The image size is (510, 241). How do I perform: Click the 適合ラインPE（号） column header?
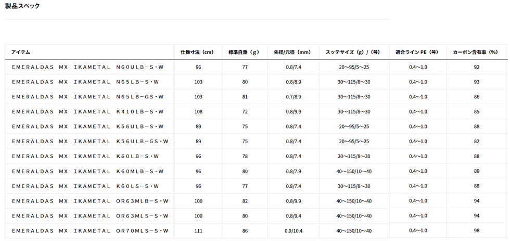417,52
